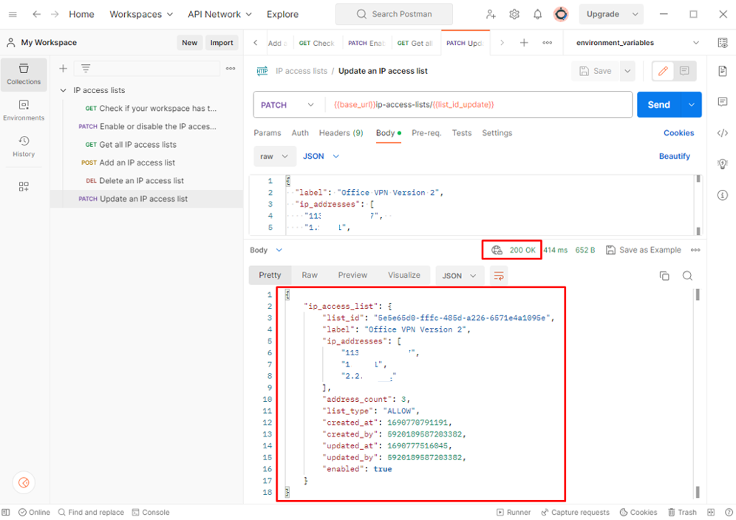Open the PATCH method dropdown
Viewport: 736px width, 520px height.
(288, 105)
